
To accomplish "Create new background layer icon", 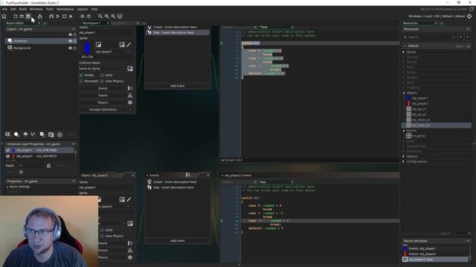I will point(7,134).
